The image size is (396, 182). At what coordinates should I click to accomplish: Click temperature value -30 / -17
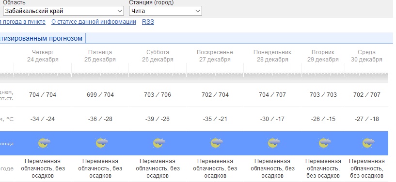coord(272,119)
